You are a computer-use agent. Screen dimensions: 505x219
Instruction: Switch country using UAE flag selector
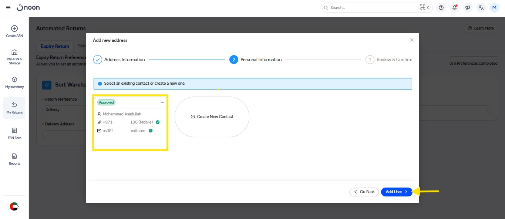coord(14,206)
